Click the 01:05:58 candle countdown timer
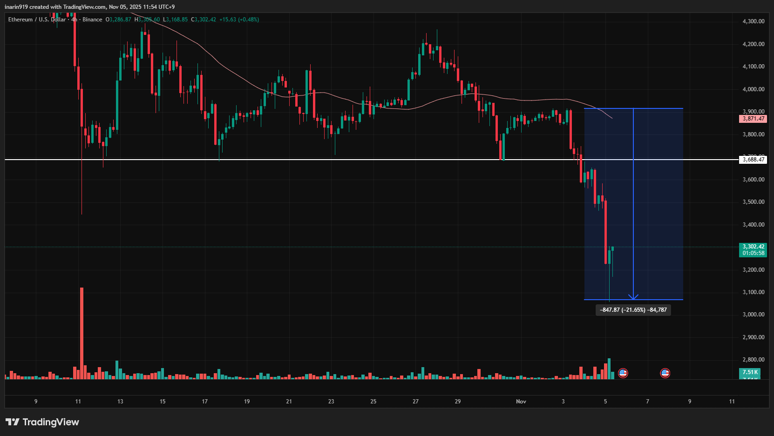Viewport: 774px width, 436px height. [x=753, y=253]
